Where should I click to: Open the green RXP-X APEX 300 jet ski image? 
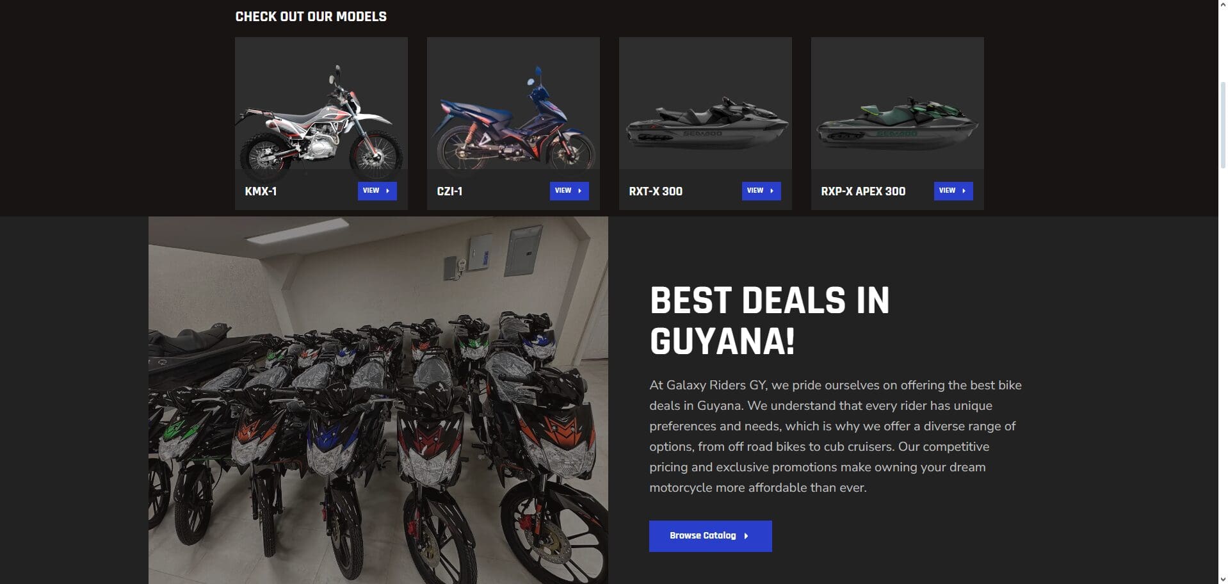pyautogui.click(x=898, y=104)
